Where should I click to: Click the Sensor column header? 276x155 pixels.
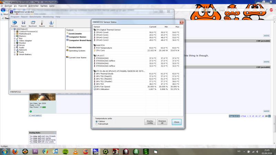tap(119, 27)
